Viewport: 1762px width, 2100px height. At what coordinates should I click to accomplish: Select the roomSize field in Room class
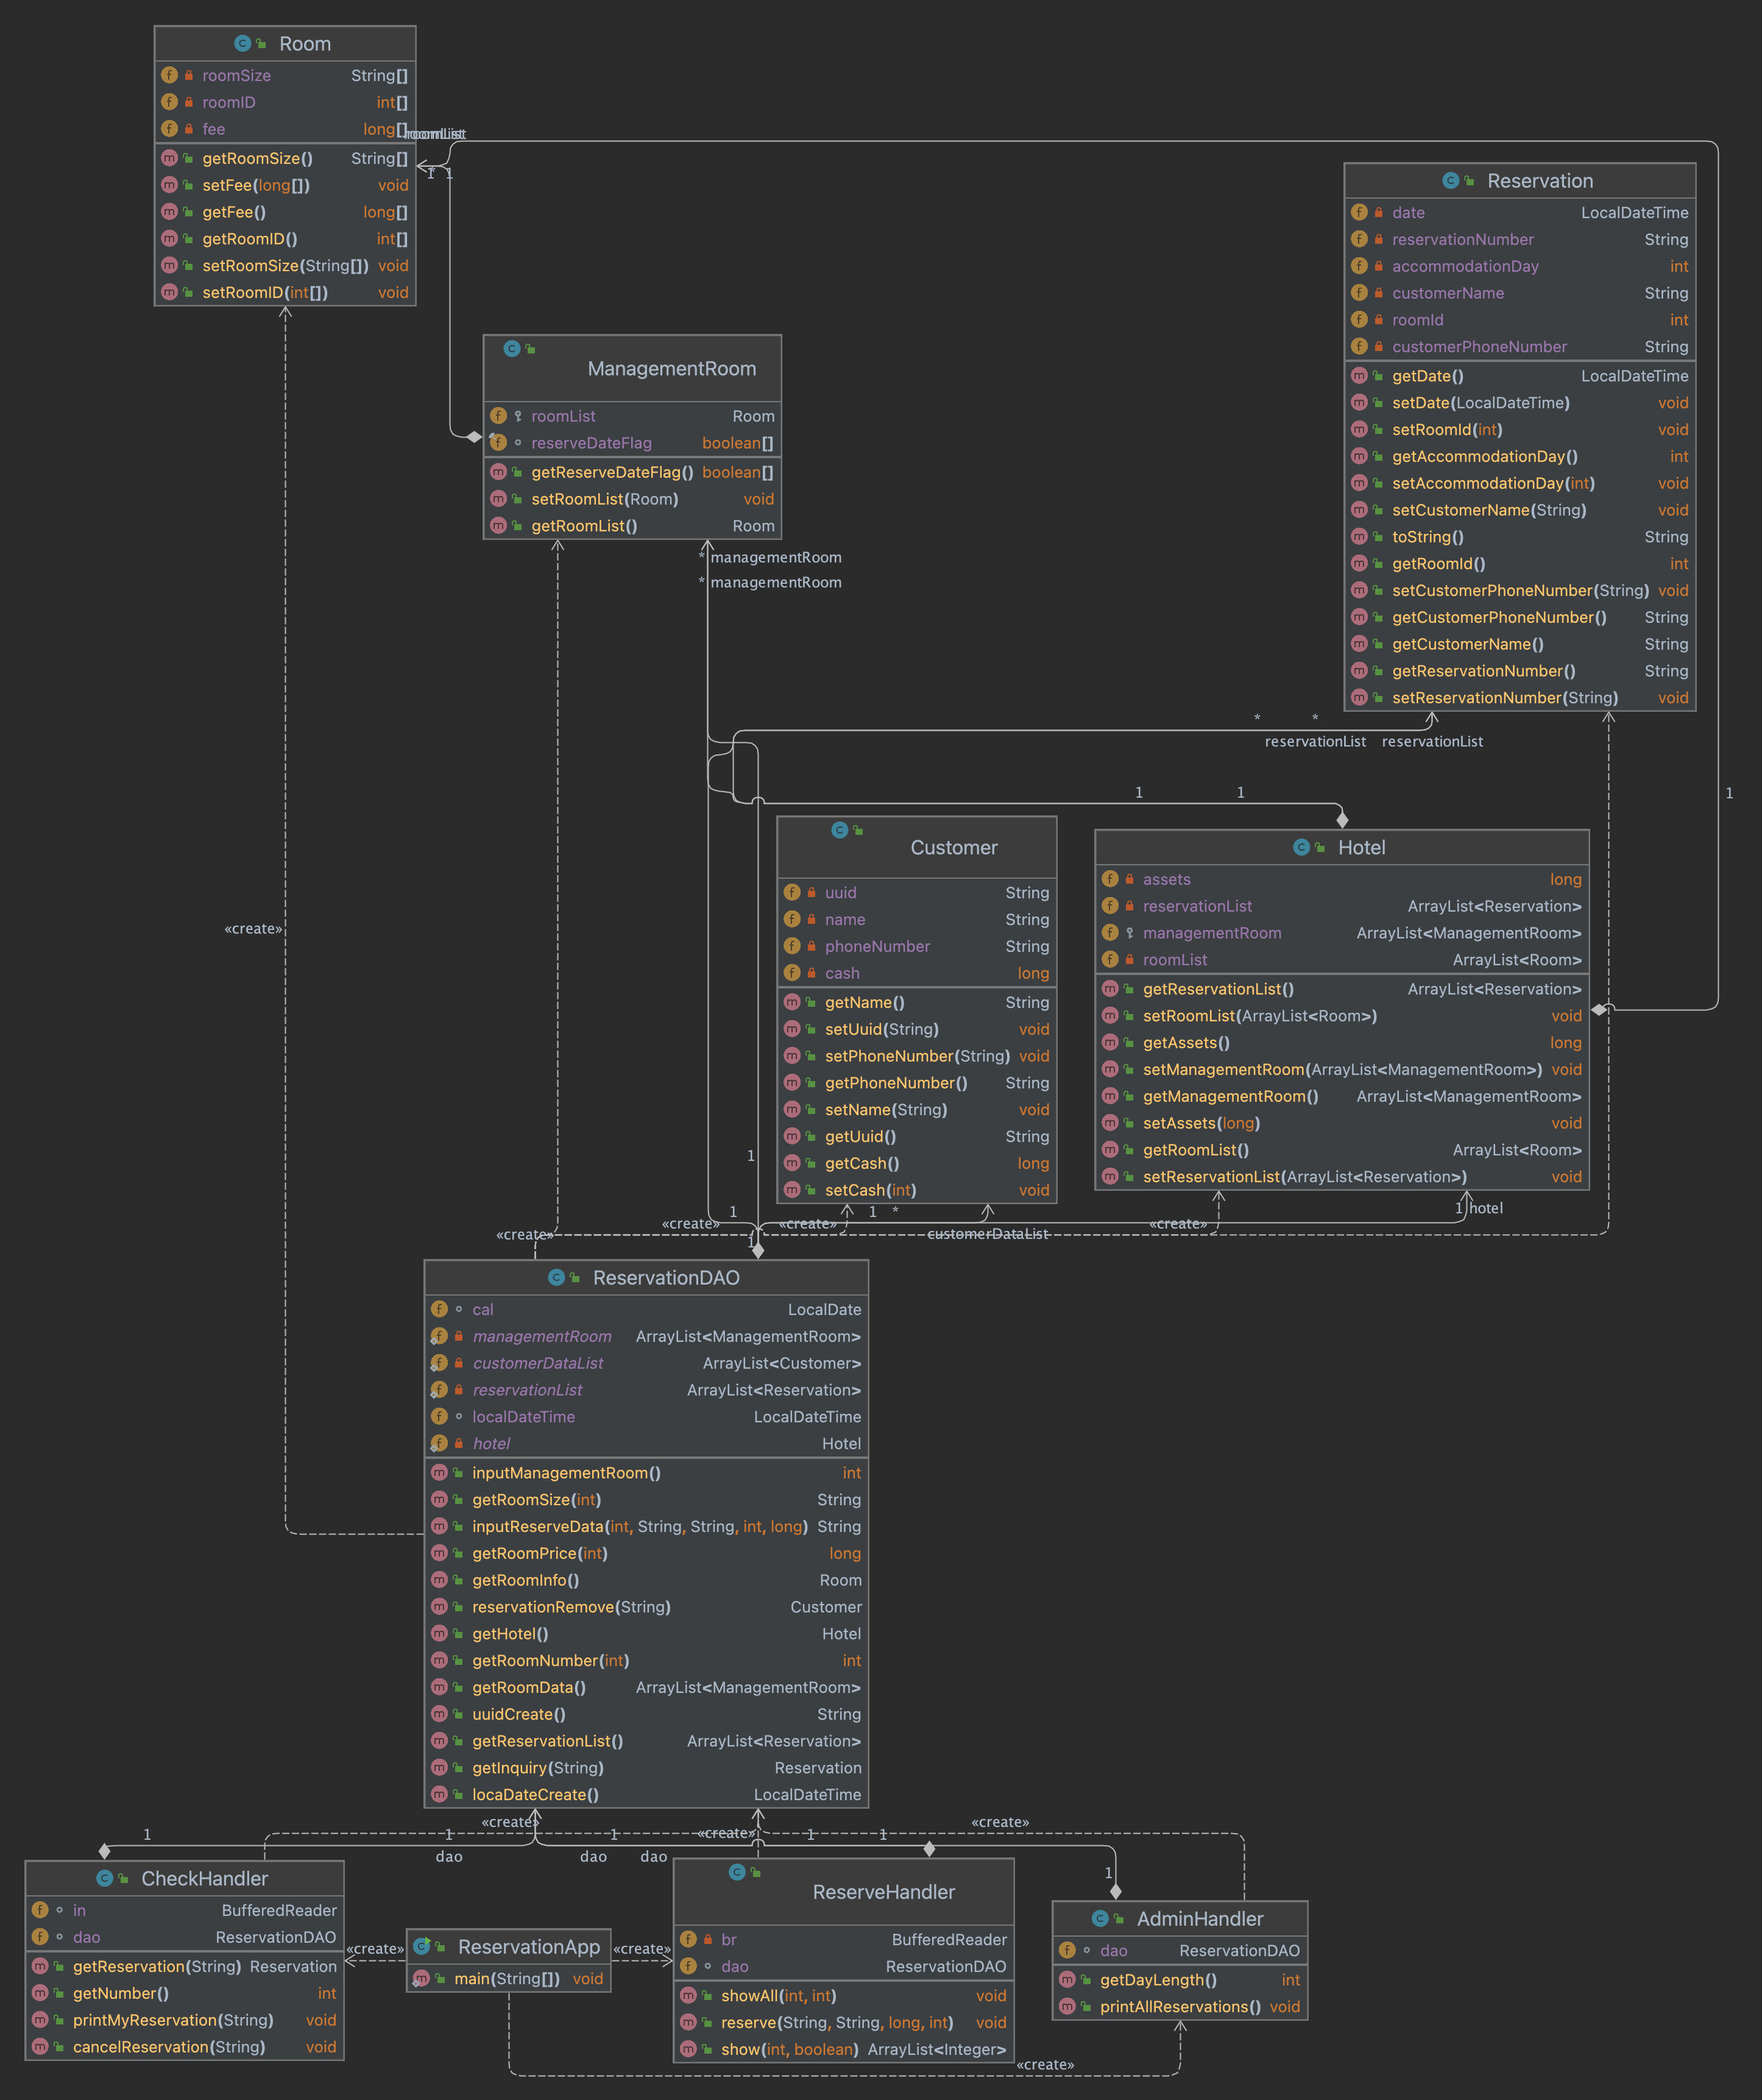coord(236,76)
